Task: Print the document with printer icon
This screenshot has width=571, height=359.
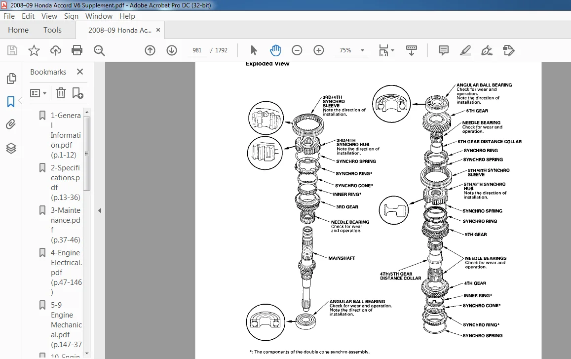Action: tap(77, 50)
